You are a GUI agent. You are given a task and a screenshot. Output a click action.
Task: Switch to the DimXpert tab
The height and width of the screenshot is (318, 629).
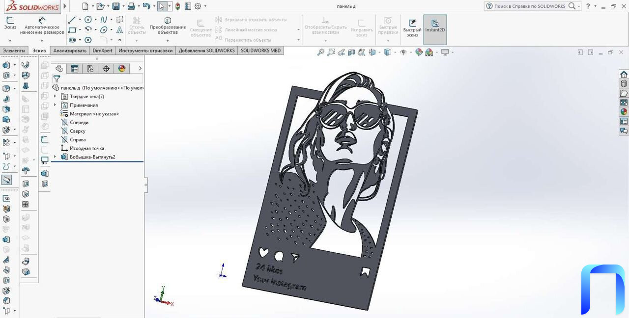[x=103, y=51]
